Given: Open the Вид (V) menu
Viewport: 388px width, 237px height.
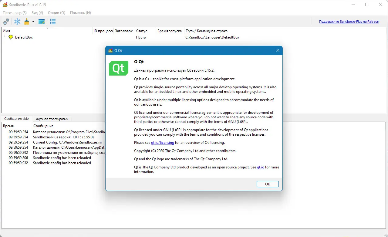Looking at the screenshot, I should point(37,13).
